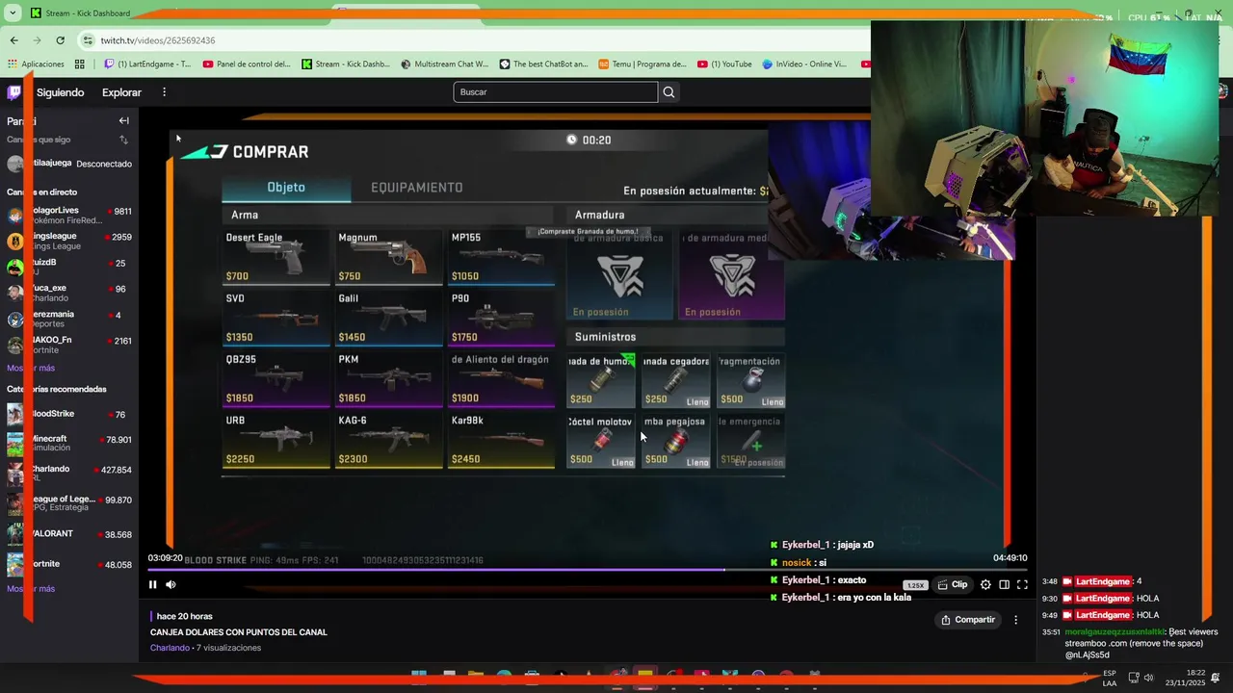The image size is (1233, 693).
Task: Open Fortnite recommended category
Action: pyautogui.click(x=67, y=564)
